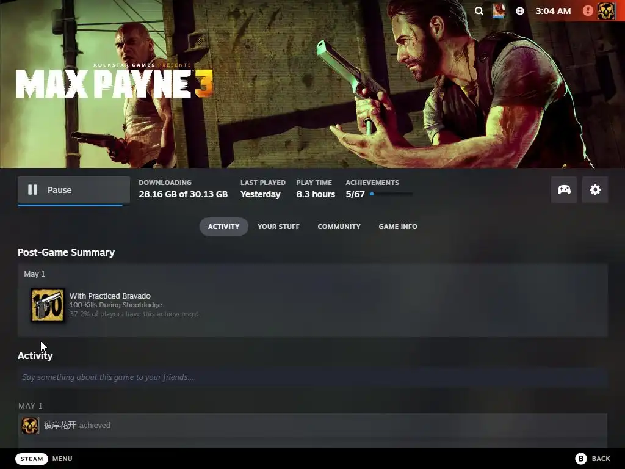
Task: Switch to the Your Stuff tab
Action: pos(278,227)
